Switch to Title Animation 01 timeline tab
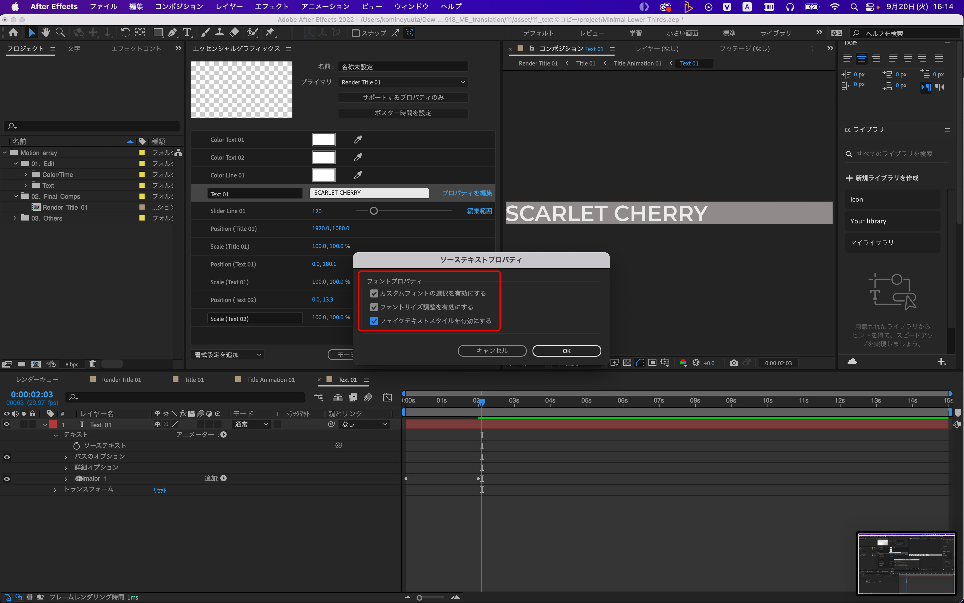 [271, 380]
